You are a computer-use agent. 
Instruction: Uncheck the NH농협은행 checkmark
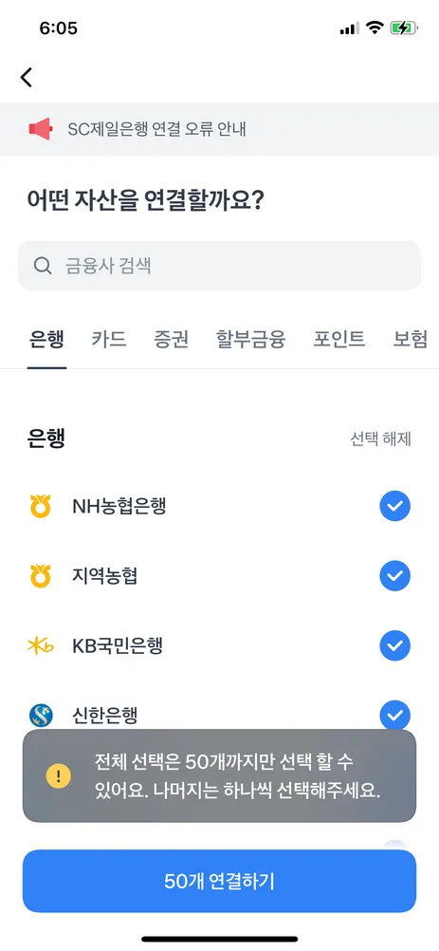point(394,507)
